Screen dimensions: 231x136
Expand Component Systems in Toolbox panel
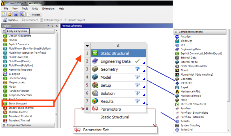4,125
